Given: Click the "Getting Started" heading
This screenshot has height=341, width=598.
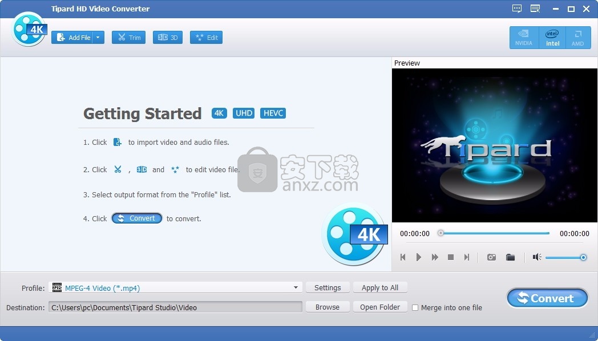Looking at the screenshot, I should click(142, 113).
